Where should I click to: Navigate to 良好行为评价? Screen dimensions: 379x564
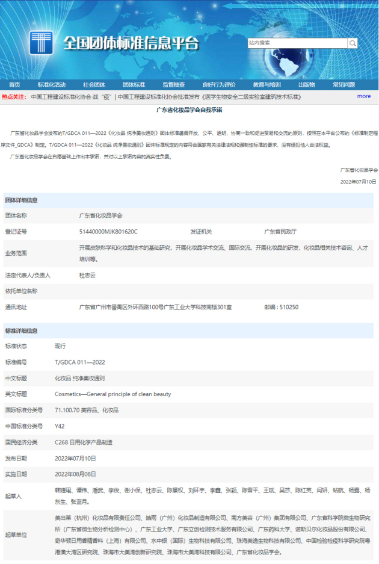(218, 84)
